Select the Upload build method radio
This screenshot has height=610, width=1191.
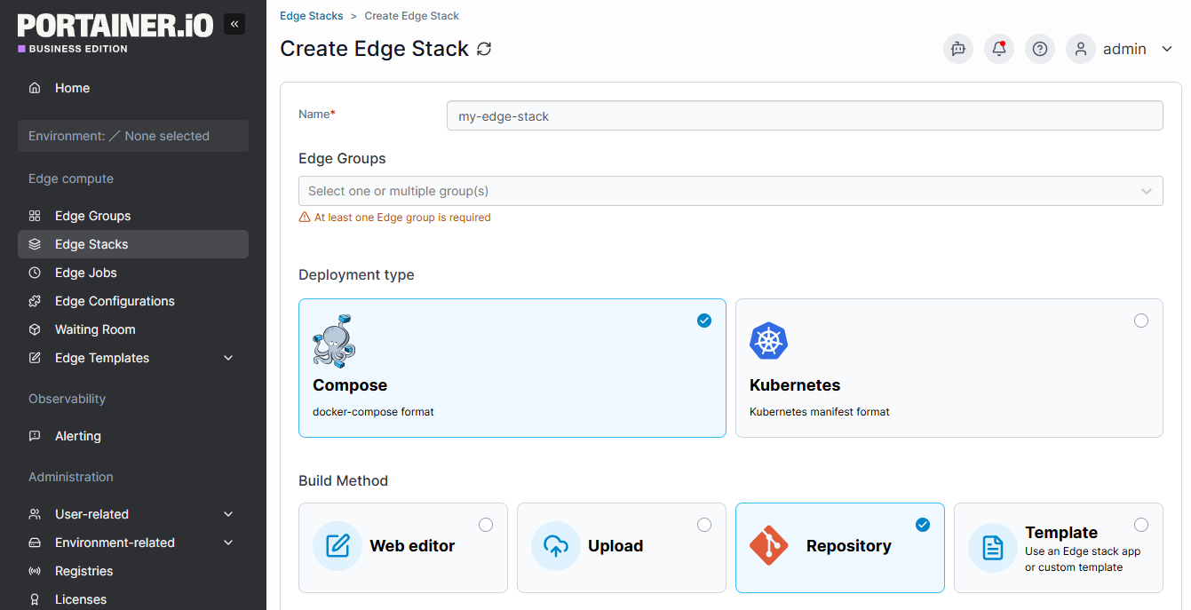(704, 525)
